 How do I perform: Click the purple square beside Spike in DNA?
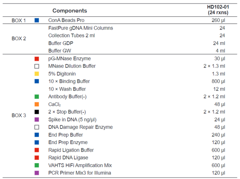pos(37,120)
